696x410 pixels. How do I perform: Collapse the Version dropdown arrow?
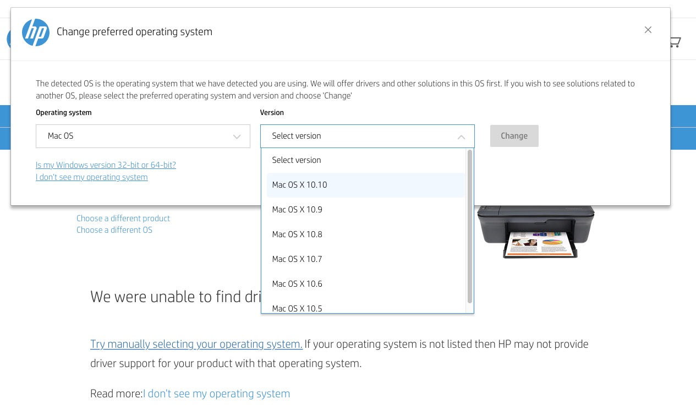(461, 136)
